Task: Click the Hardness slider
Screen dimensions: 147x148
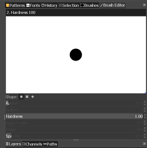Action: pyautogui.click(x=74, y=116)
